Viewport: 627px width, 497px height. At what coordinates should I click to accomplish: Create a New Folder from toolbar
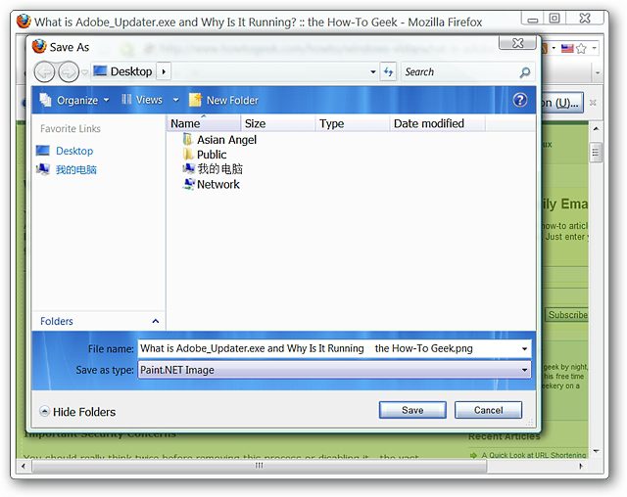[223, 100]
